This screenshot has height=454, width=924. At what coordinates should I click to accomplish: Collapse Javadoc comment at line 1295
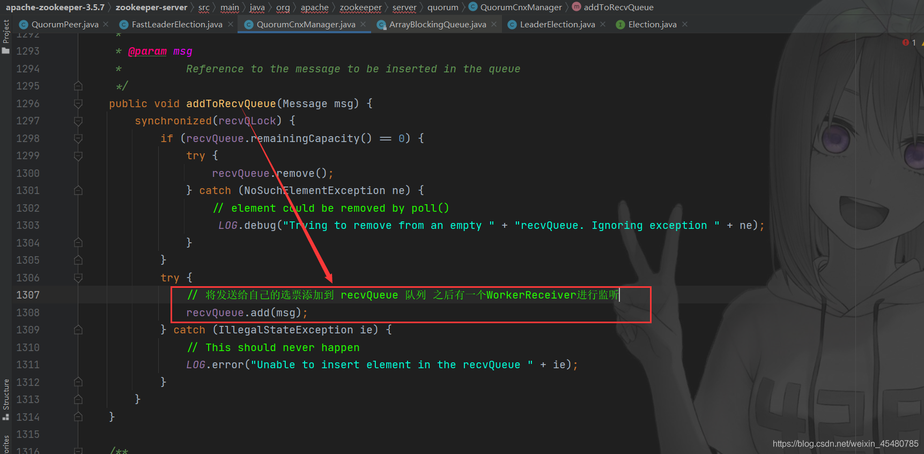click(78, 86)
